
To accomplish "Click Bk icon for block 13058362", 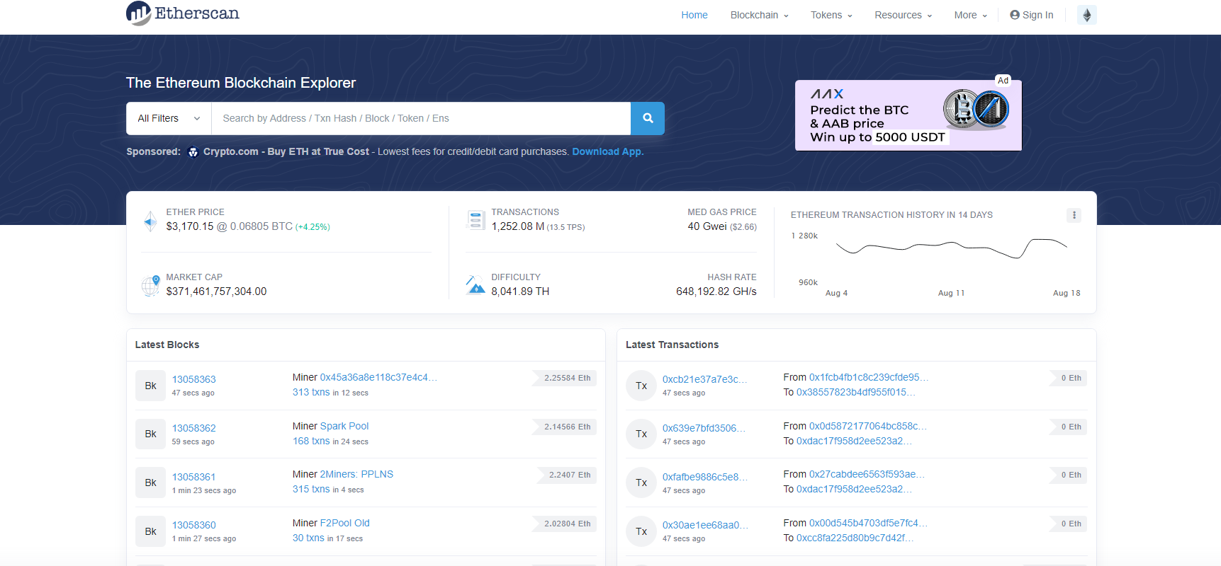I will coord(150,434).
